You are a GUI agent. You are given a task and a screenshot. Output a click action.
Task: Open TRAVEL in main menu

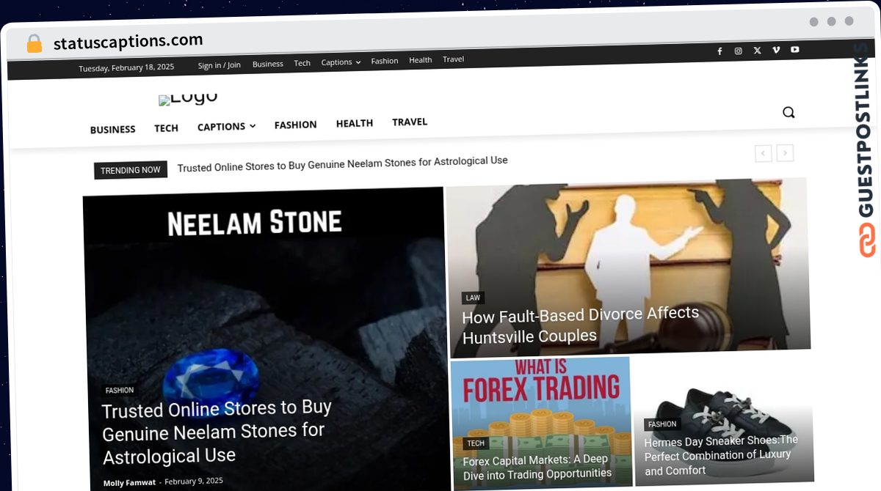point(410,122)
